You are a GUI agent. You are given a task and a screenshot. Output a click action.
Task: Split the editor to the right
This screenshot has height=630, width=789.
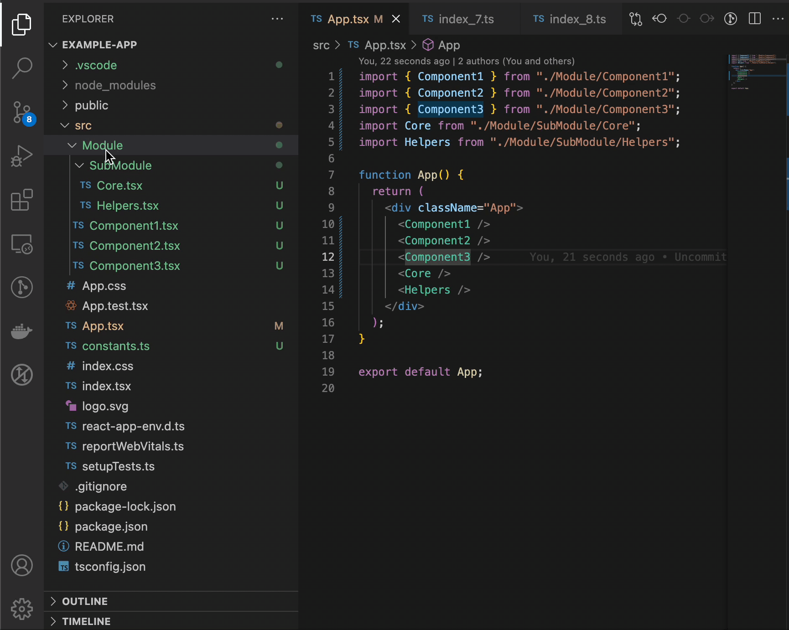755,19
